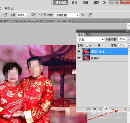
Task: Hide the 图层 0 layer
Action: [79, 58]
